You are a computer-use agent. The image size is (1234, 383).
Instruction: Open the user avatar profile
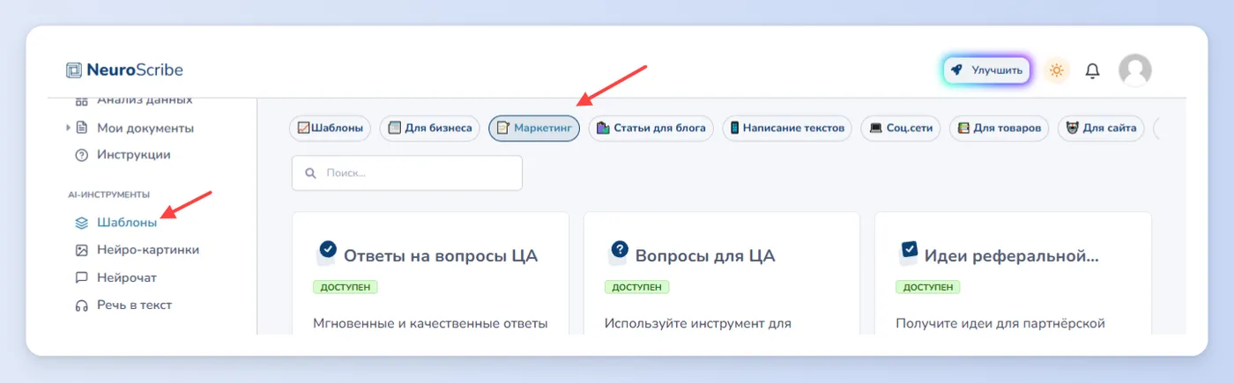point(1135,70)
